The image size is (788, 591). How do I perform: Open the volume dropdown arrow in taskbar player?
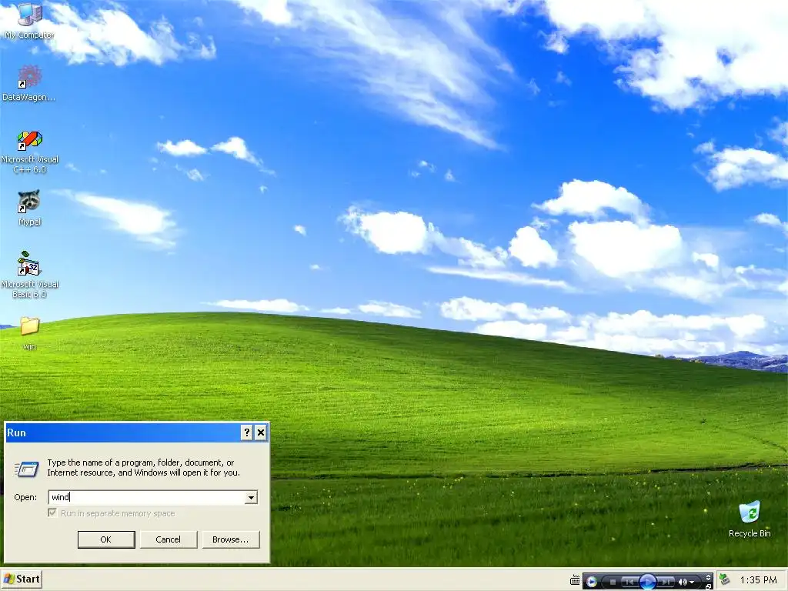692,582
